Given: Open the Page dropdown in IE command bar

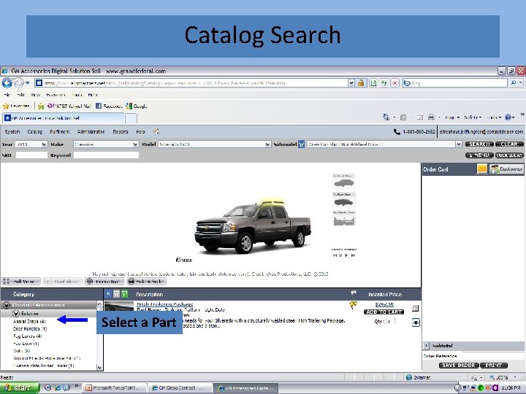Looking at the screenshot, I should (x=451, y=117).
